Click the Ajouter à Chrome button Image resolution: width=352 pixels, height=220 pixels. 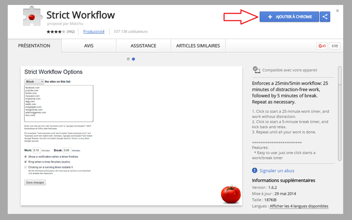tap(289, 17)
